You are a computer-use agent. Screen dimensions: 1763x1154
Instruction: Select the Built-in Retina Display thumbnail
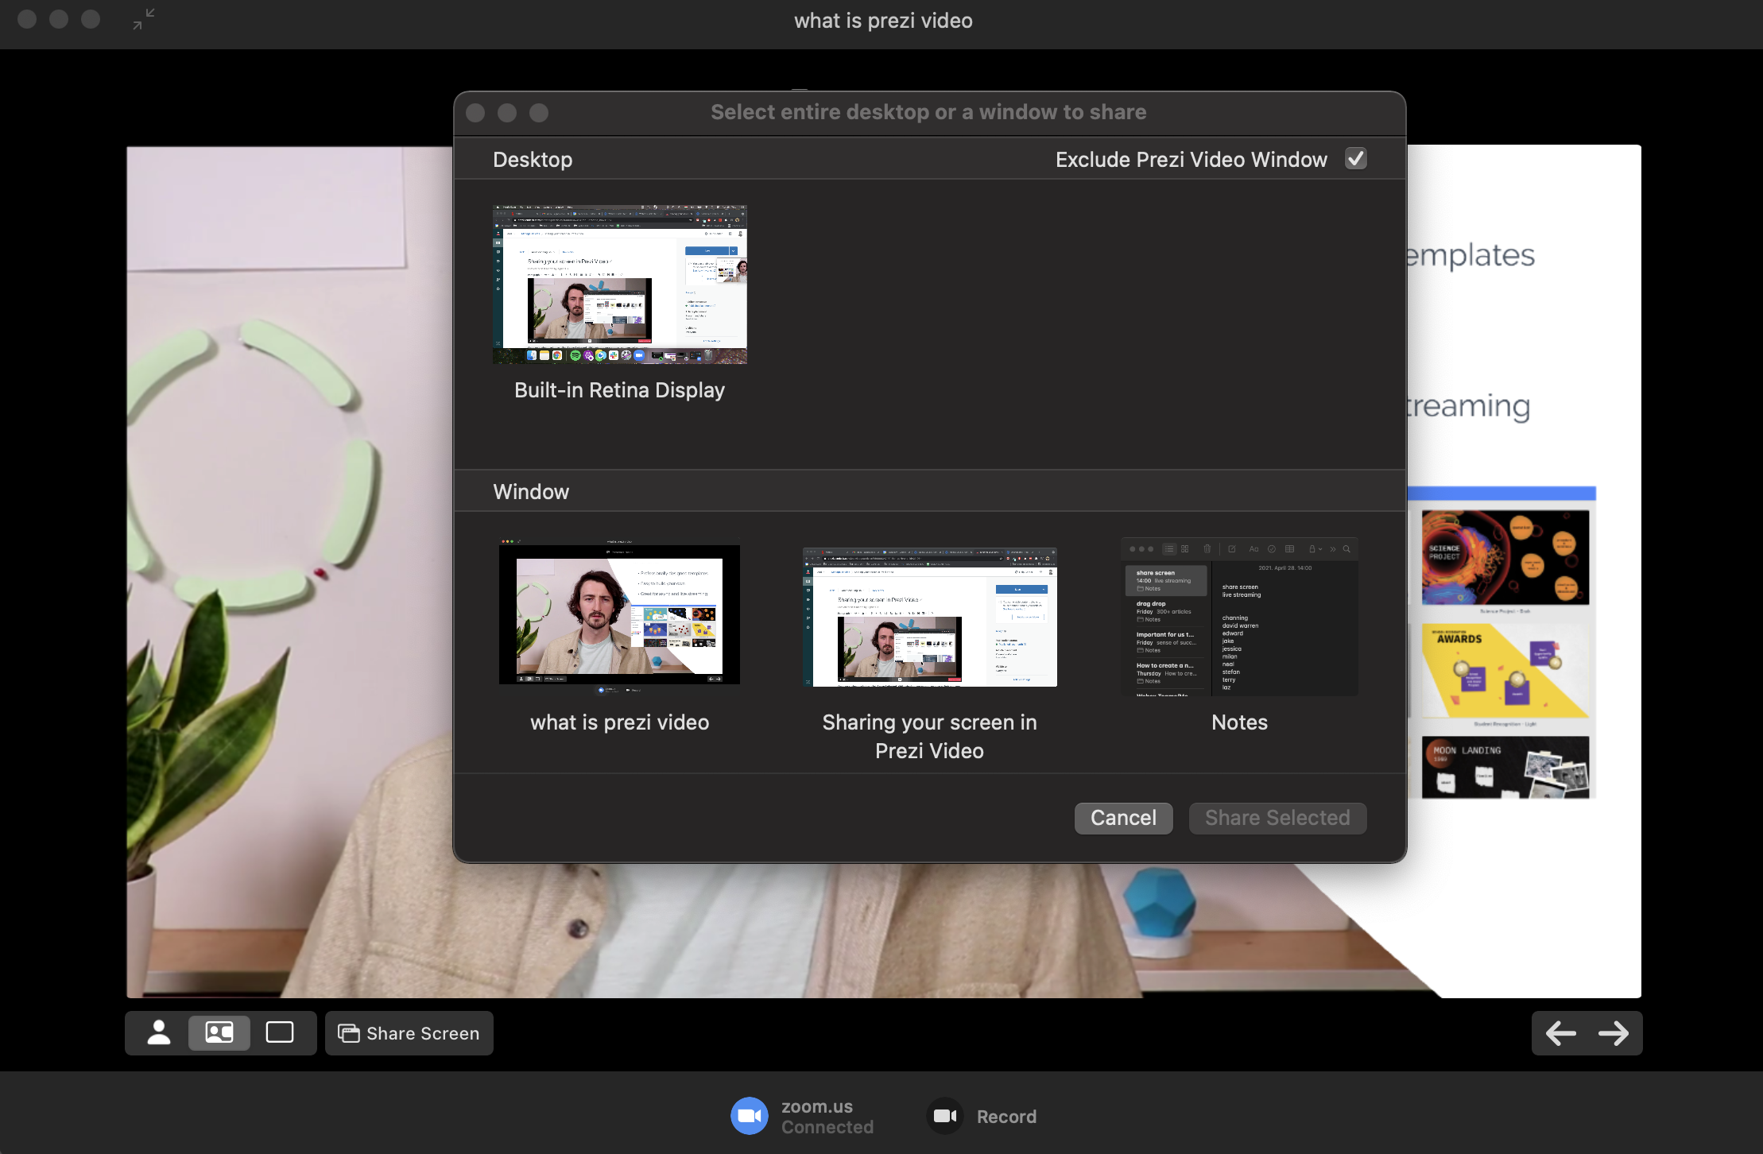619,284
